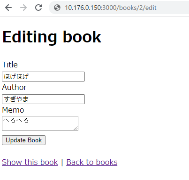This screenshot has height=180, width=189.
Task: Click the Author field label
Action: 15,87
